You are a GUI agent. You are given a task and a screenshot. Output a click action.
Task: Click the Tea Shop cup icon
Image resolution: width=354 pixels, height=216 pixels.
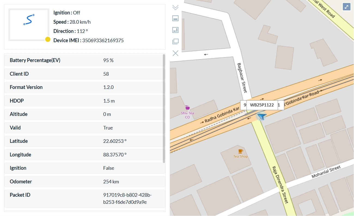pyautogui.click(x=240, y=151)
